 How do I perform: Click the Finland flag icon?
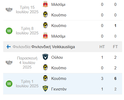click(8, 47)
